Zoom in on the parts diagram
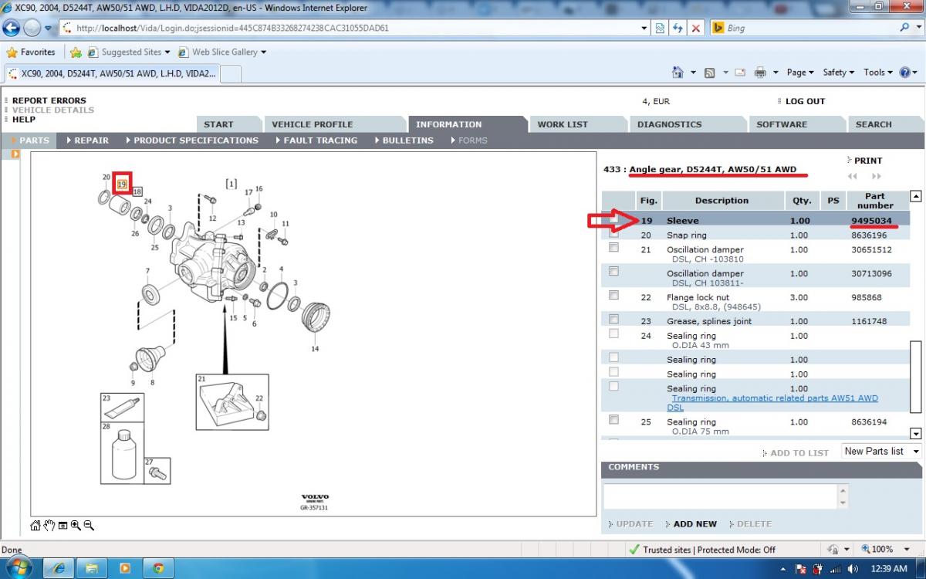926x579 pixels. pyautogui.click(x=76, y=526)
